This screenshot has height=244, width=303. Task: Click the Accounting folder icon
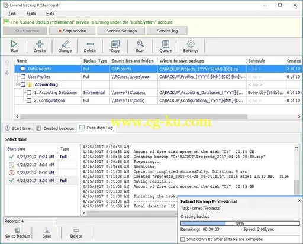(x=30, y=84)
